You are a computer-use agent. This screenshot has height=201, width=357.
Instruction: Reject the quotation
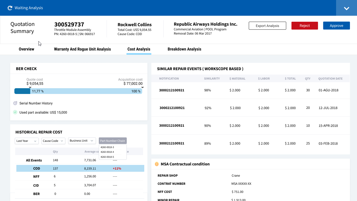point(305,26)
